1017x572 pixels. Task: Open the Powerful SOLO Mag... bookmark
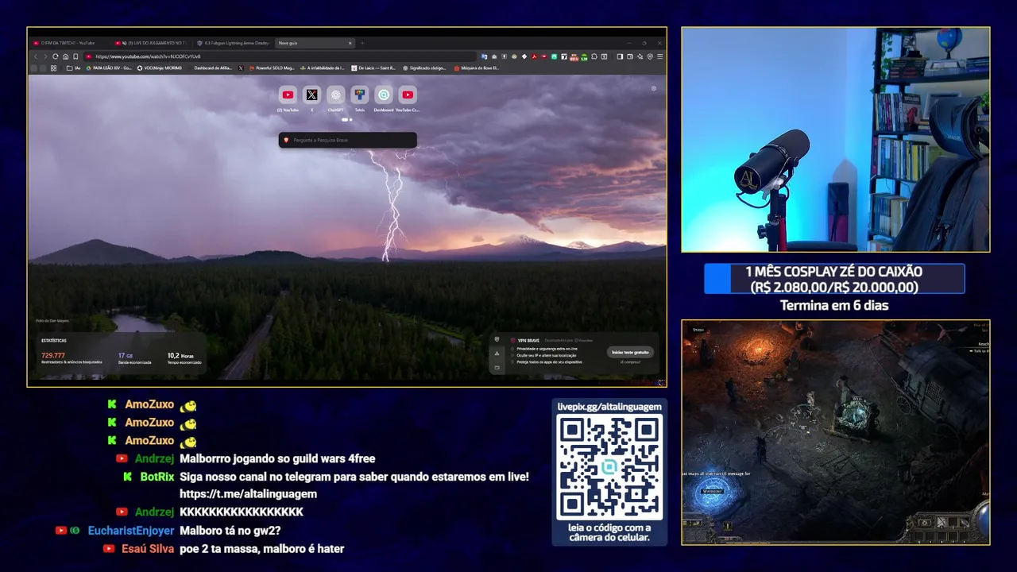tap(272, 68)
